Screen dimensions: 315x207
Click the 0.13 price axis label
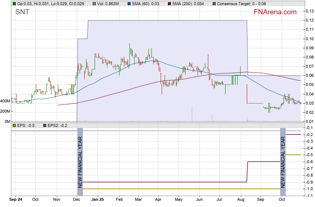pos(309,11)
